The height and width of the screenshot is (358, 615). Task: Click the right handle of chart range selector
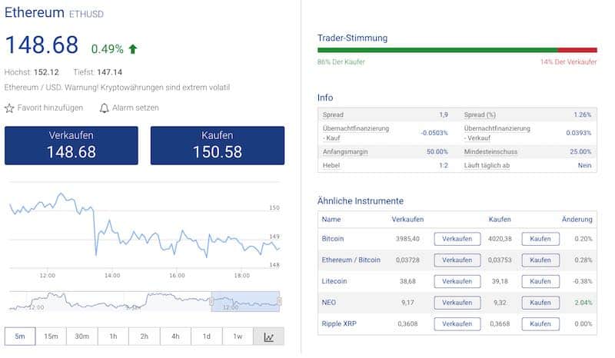tap(279, 301)
